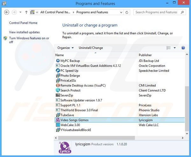Select the PriceLess publisher cell
Image resolution: width=191 pixels, height=157 pixels.
145,105
